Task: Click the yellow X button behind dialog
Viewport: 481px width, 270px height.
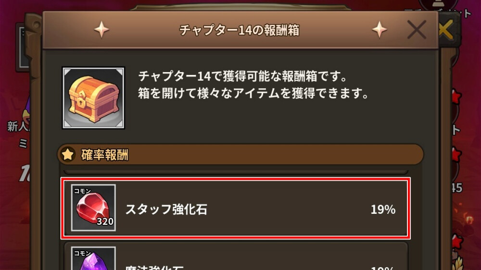Action: click(x=446, y=30)
